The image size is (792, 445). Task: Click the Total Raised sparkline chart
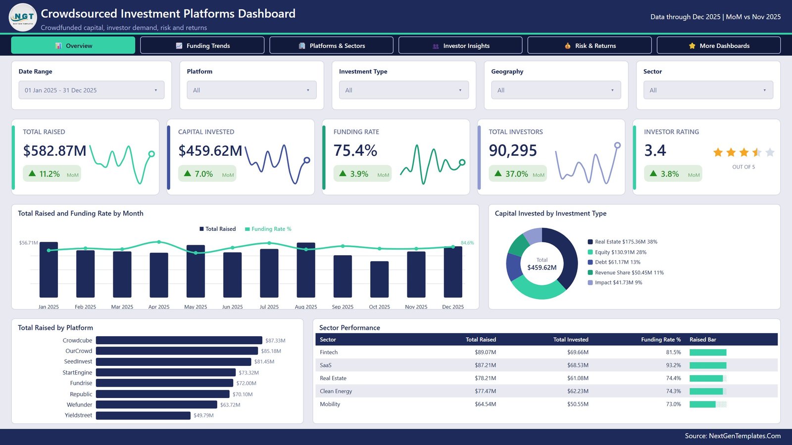pos(122,164)
